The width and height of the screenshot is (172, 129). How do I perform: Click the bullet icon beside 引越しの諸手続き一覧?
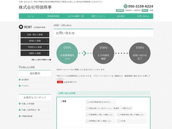[x=19, y=110]
